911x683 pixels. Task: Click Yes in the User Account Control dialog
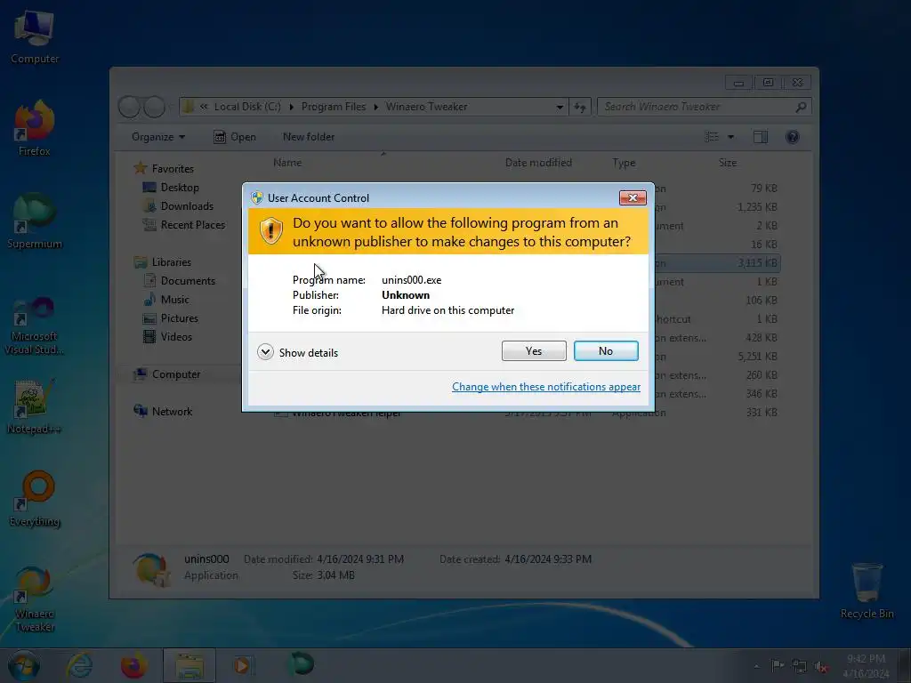pos(534,350)
